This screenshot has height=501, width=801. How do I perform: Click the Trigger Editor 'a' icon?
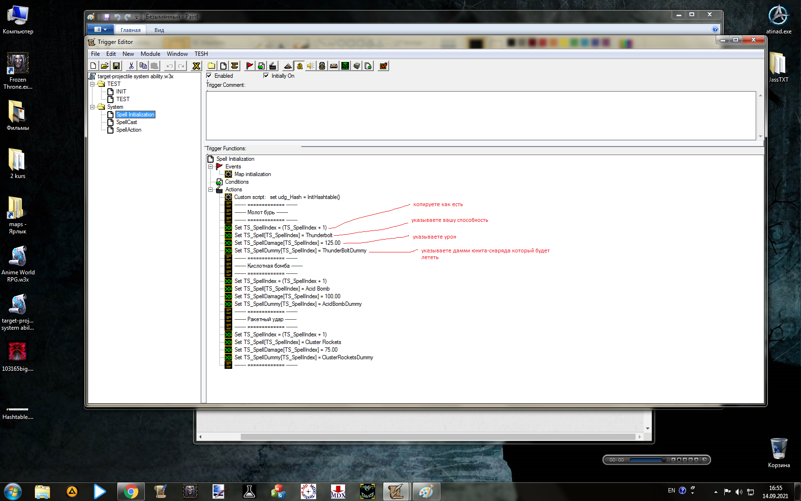(x=299, y=66)
